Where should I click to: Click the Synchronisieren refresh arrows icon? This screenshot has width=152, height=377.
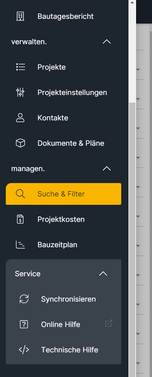click(x=24, y=299)
